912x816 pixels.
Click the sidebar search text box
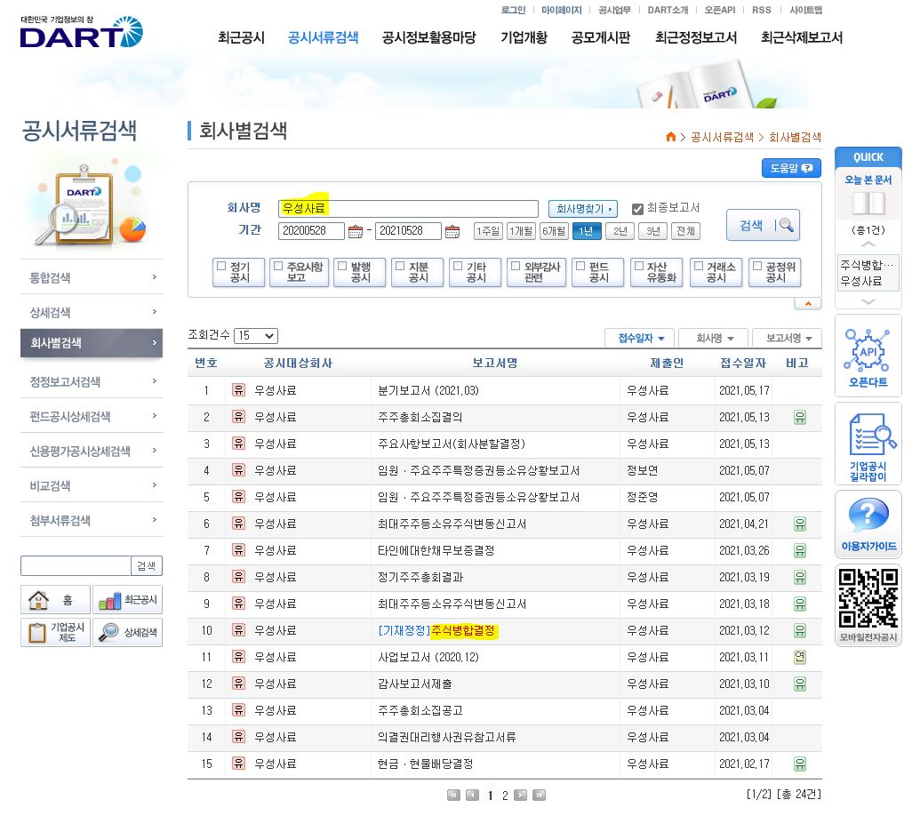(76, 565)
